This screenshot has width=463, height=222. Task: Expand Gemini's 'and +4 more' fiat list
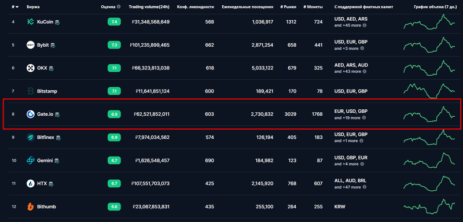pyautogui.click(x=346, y=164)
